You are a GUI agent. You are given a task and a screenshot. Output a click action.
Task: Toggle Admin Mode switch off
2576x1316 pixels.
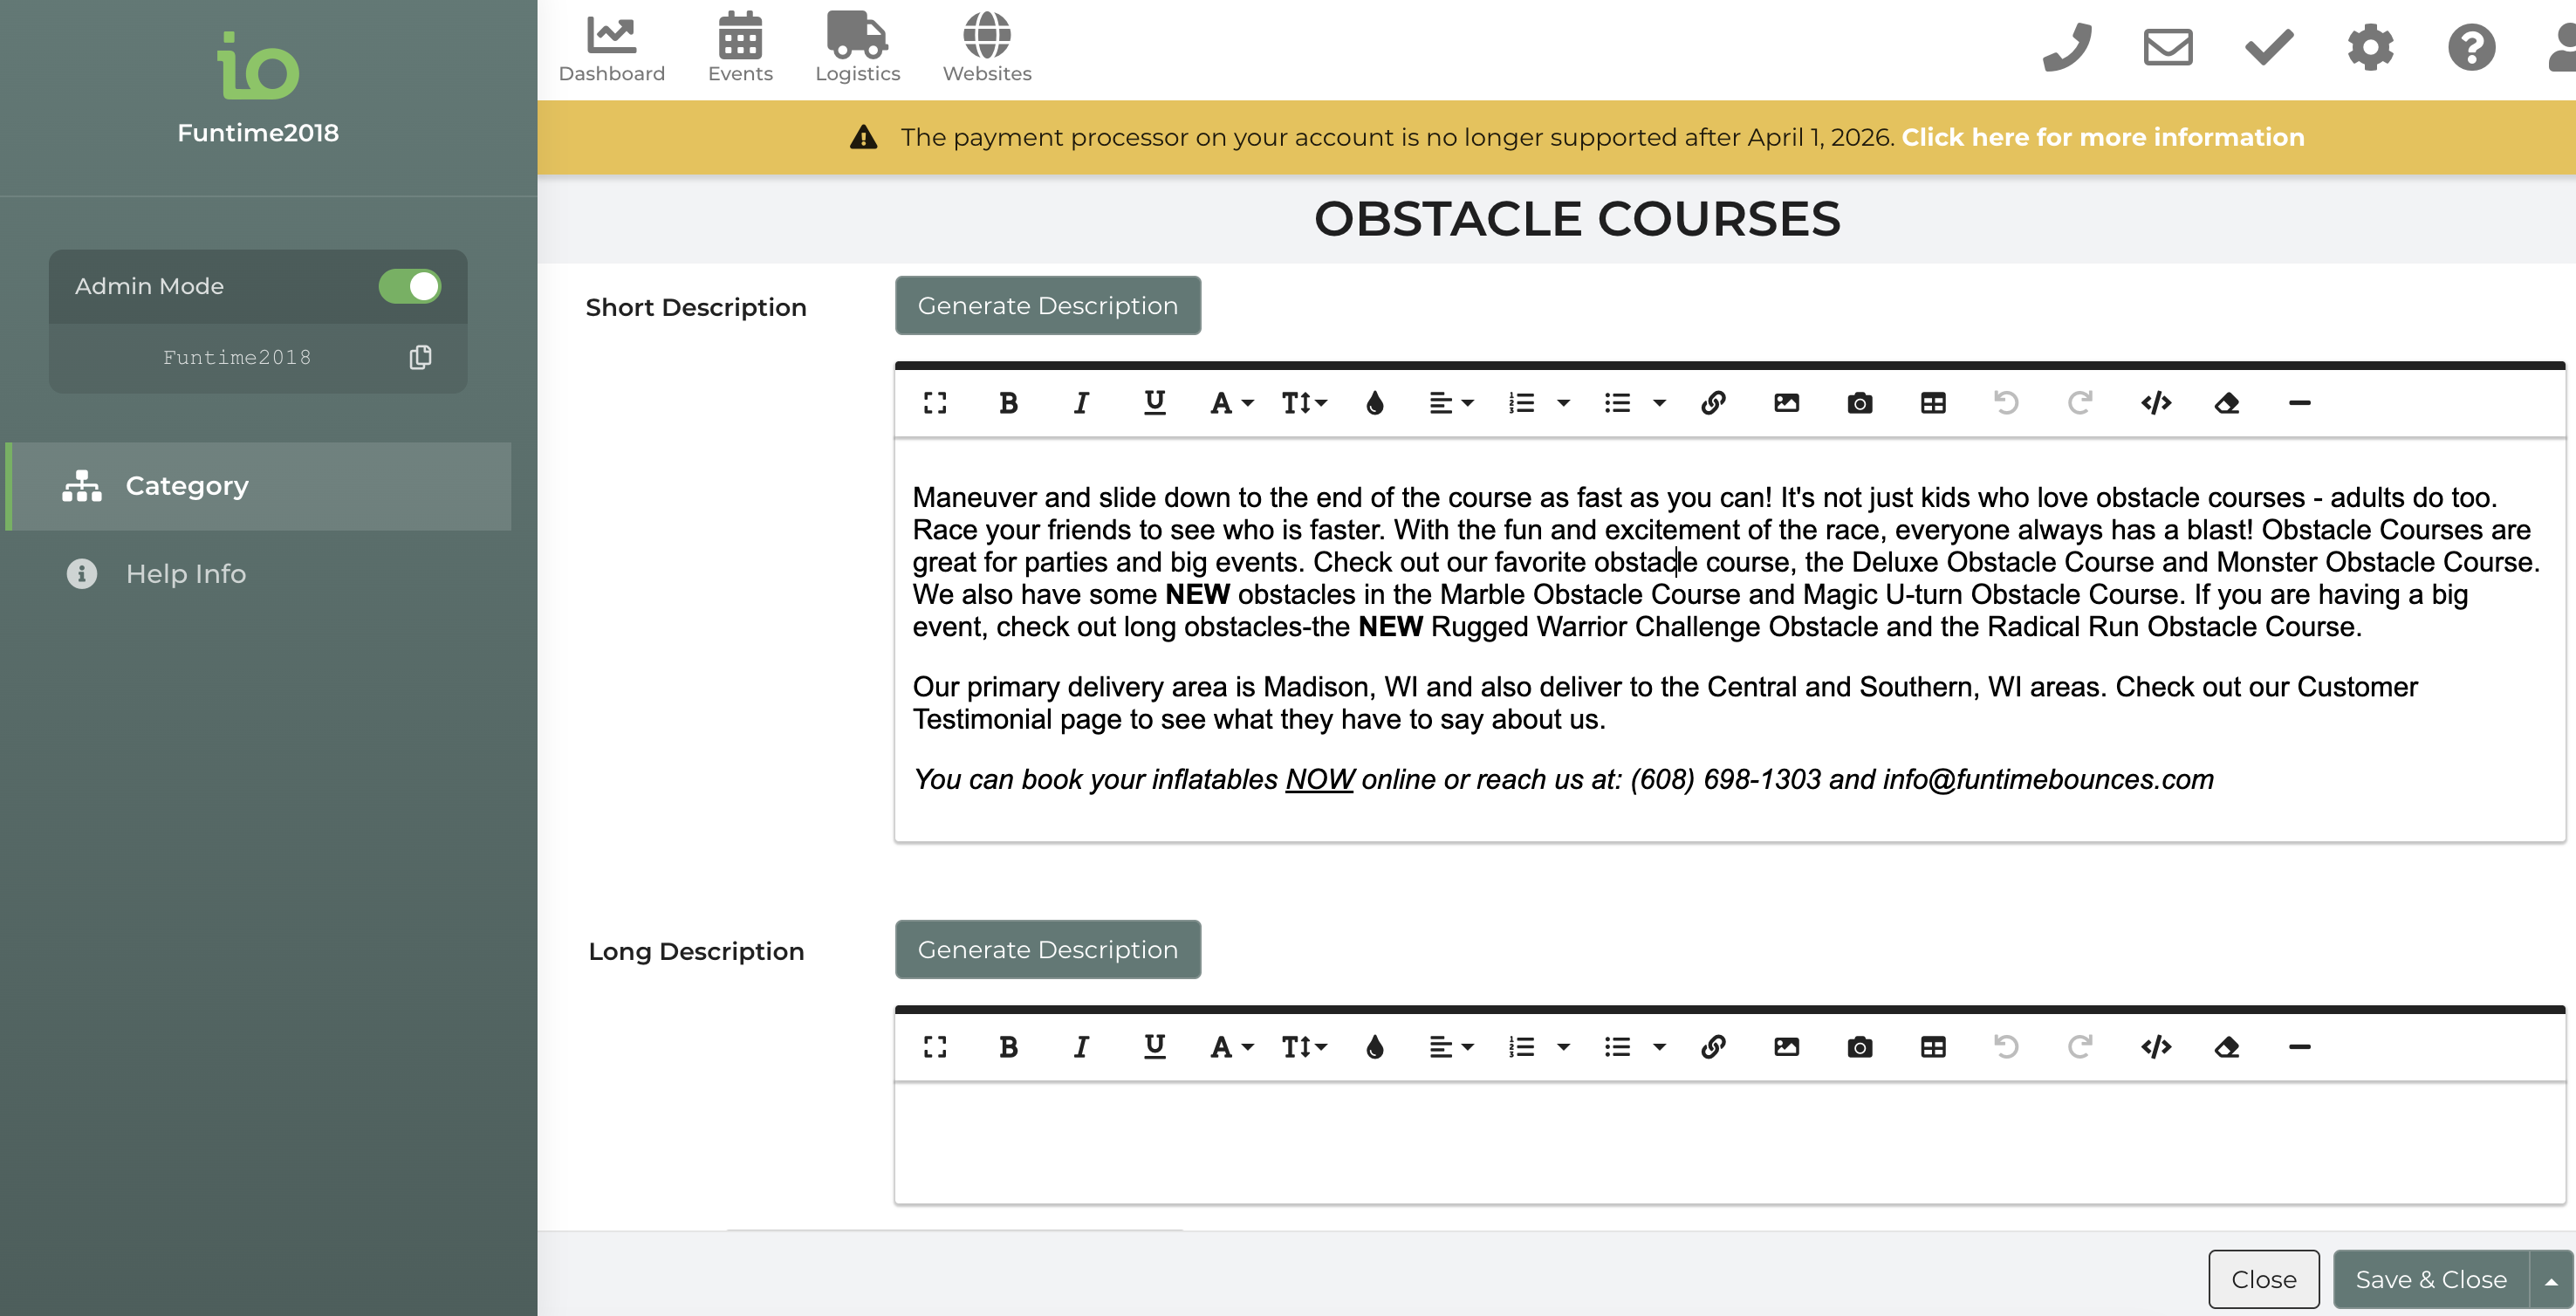409,286
